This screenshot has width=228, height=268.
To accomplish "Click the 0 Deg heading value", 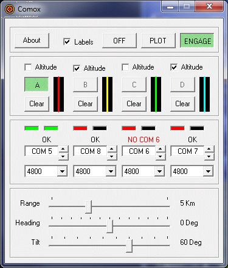I will [x=189, y=223].
